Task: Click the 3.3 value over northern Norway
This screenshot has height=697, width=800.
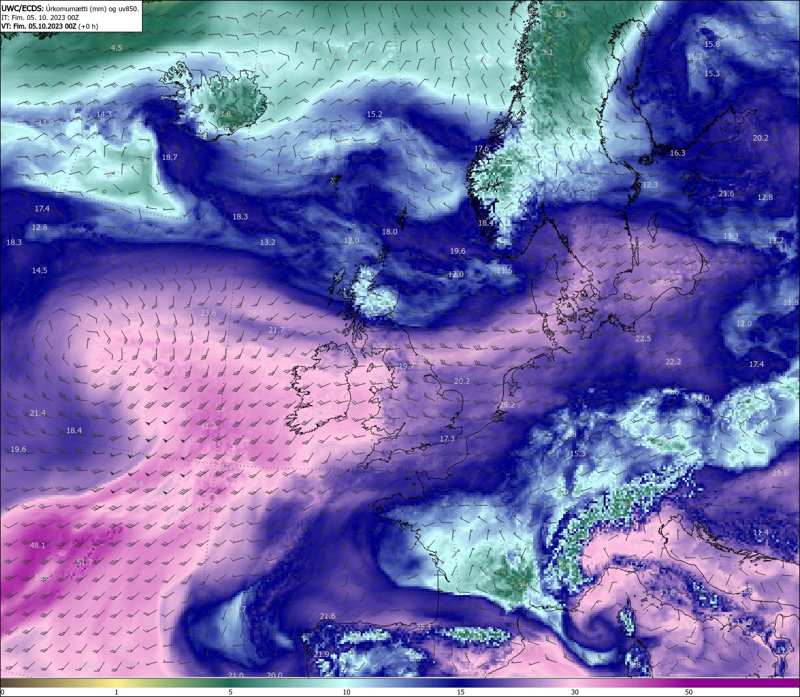Action: tap(560, 14)
